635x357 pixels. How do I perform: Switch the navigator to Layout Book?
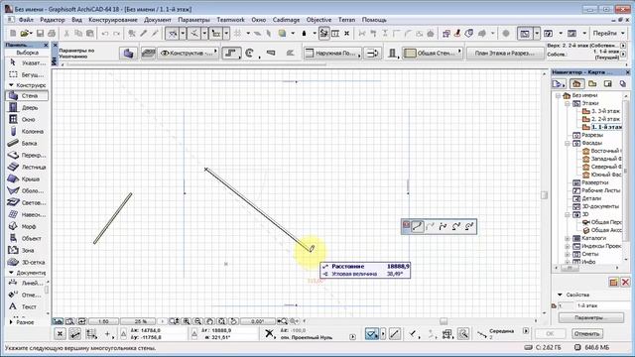(x=607, y=83)
